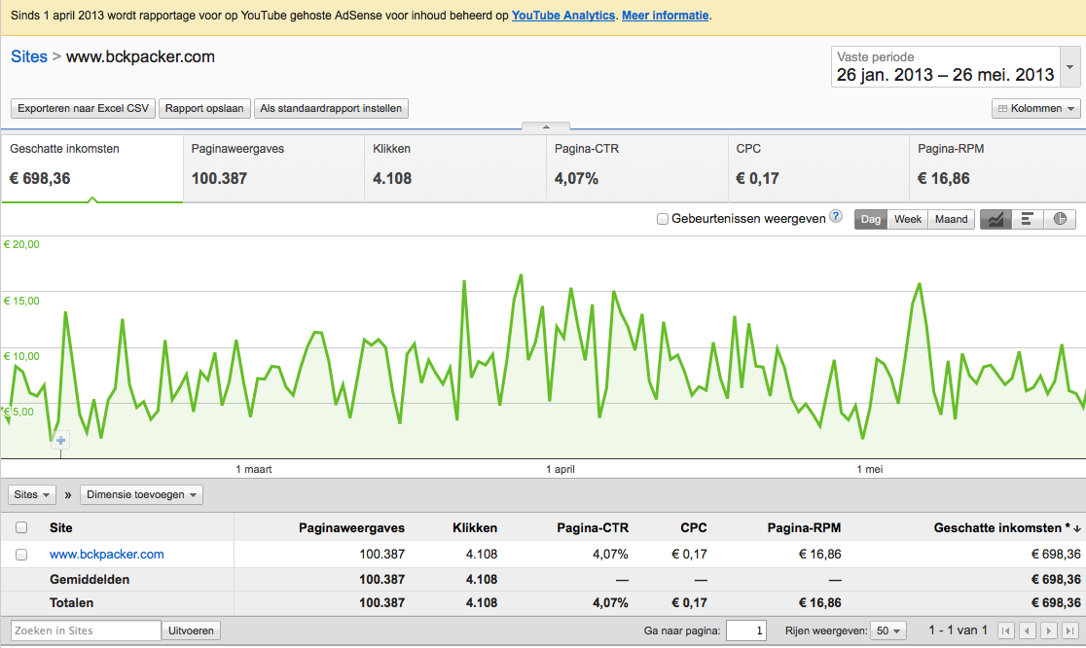Click the € 10,00 y-axis label
1086x648 pixels.
(21, 356)
